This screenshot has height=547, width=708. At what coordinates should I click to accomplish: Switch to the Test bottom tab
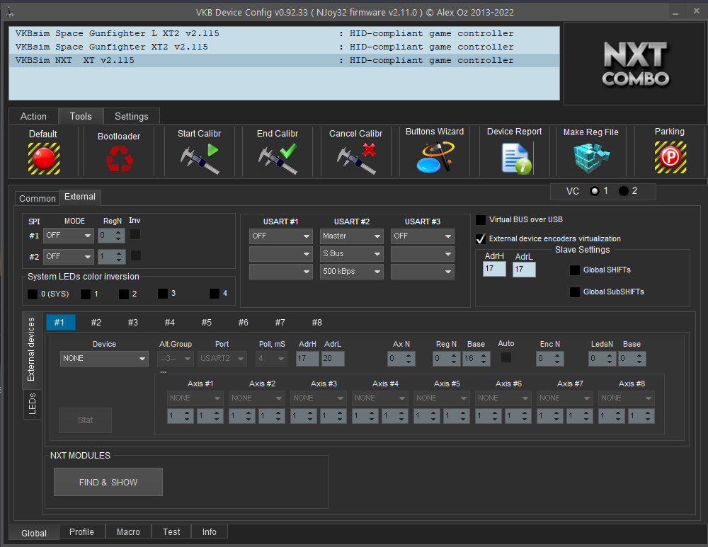click(x=171, y=531)
